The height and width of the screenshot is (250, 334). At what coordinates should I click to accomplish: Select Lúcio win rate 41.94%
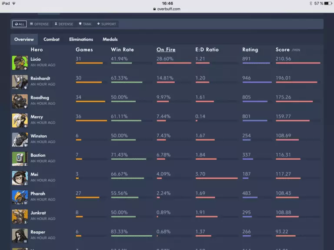pyautogui.click(x=119, y=59)
